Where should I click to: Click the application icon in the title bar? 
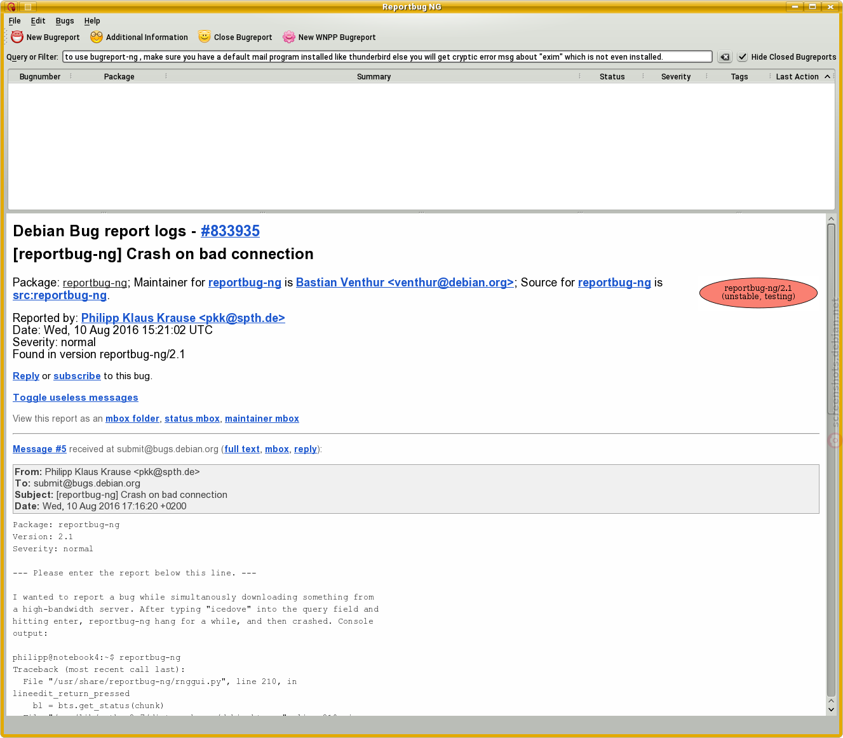pos(11,6)
